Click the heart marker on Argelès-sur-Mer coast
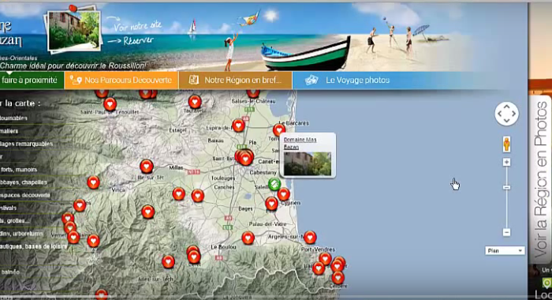 click(x=310, y=238)
